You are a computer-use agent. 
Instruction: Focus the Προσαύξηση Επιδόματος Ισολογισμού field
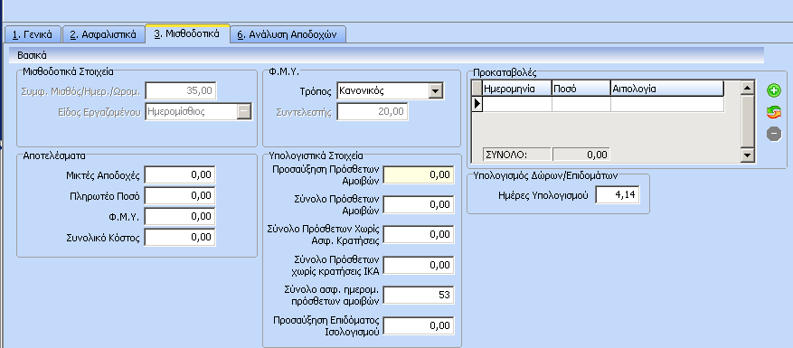point(419,325)
